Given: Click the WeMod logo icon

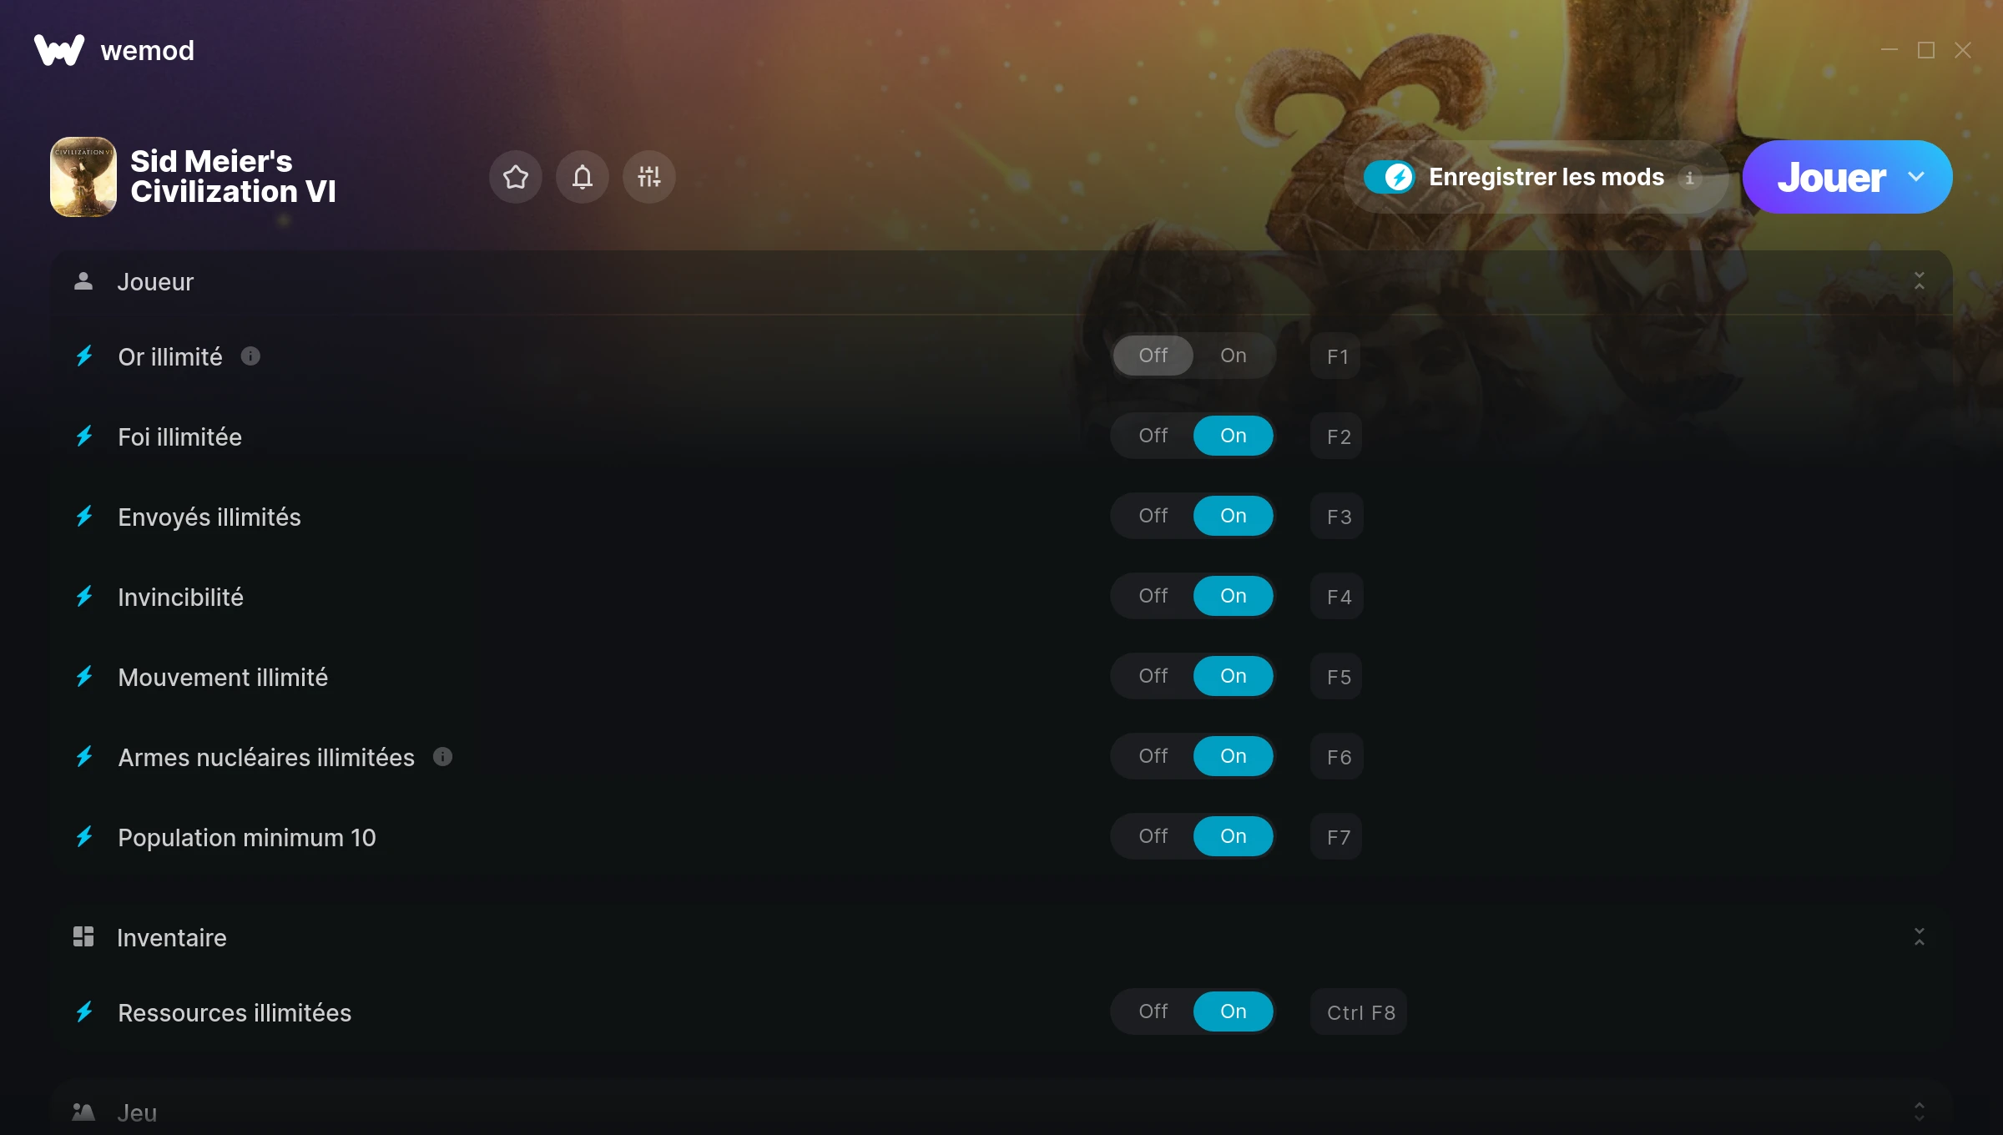Looking at the screenshot, I should click(x=59, y=50).
